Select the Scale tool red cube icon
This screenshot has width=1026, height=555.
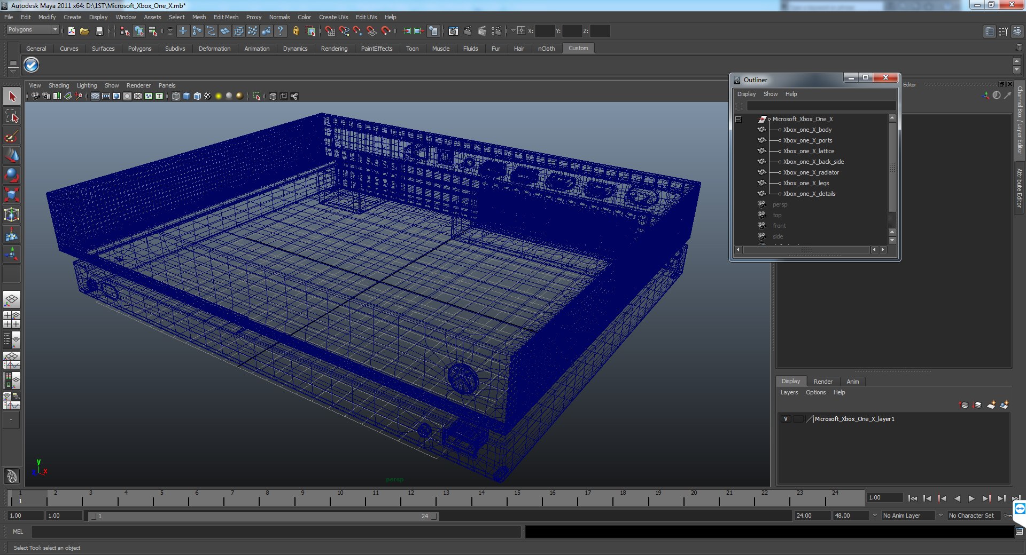click(12, 195)
